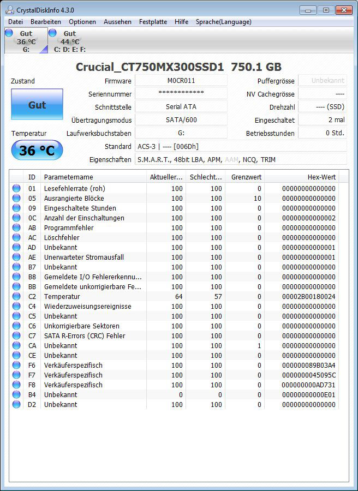Select the Lesefehlerrate (roh) parameter name

75,189
